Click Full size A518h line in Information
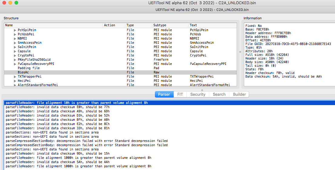 267,55
